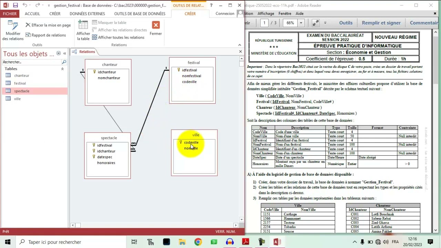Click codeville field in festival table
Image resolution: width=441 pixels, height=248 pixels.
click(189, 82)
